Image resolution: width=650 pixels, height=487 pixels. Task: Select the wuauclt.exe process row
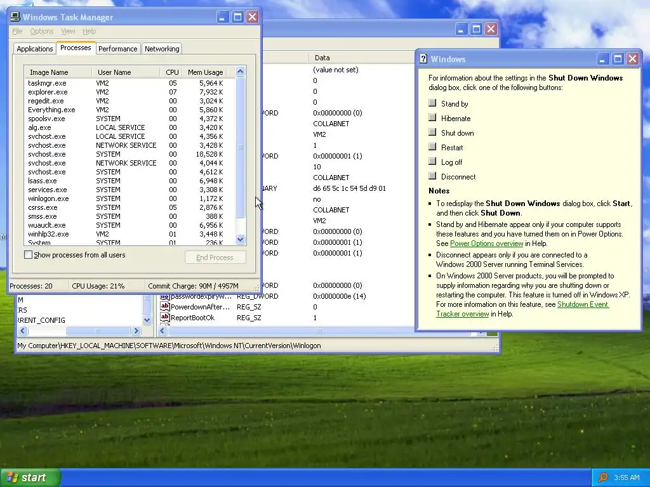click(129, 225)
